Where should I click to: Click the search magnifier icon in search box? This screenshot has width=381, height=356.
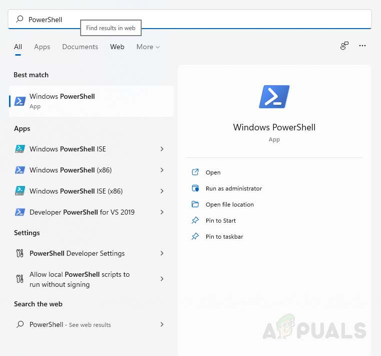tap(20, 19)
